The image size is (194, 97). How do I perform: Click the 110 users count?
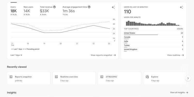[x=128, y=12]
